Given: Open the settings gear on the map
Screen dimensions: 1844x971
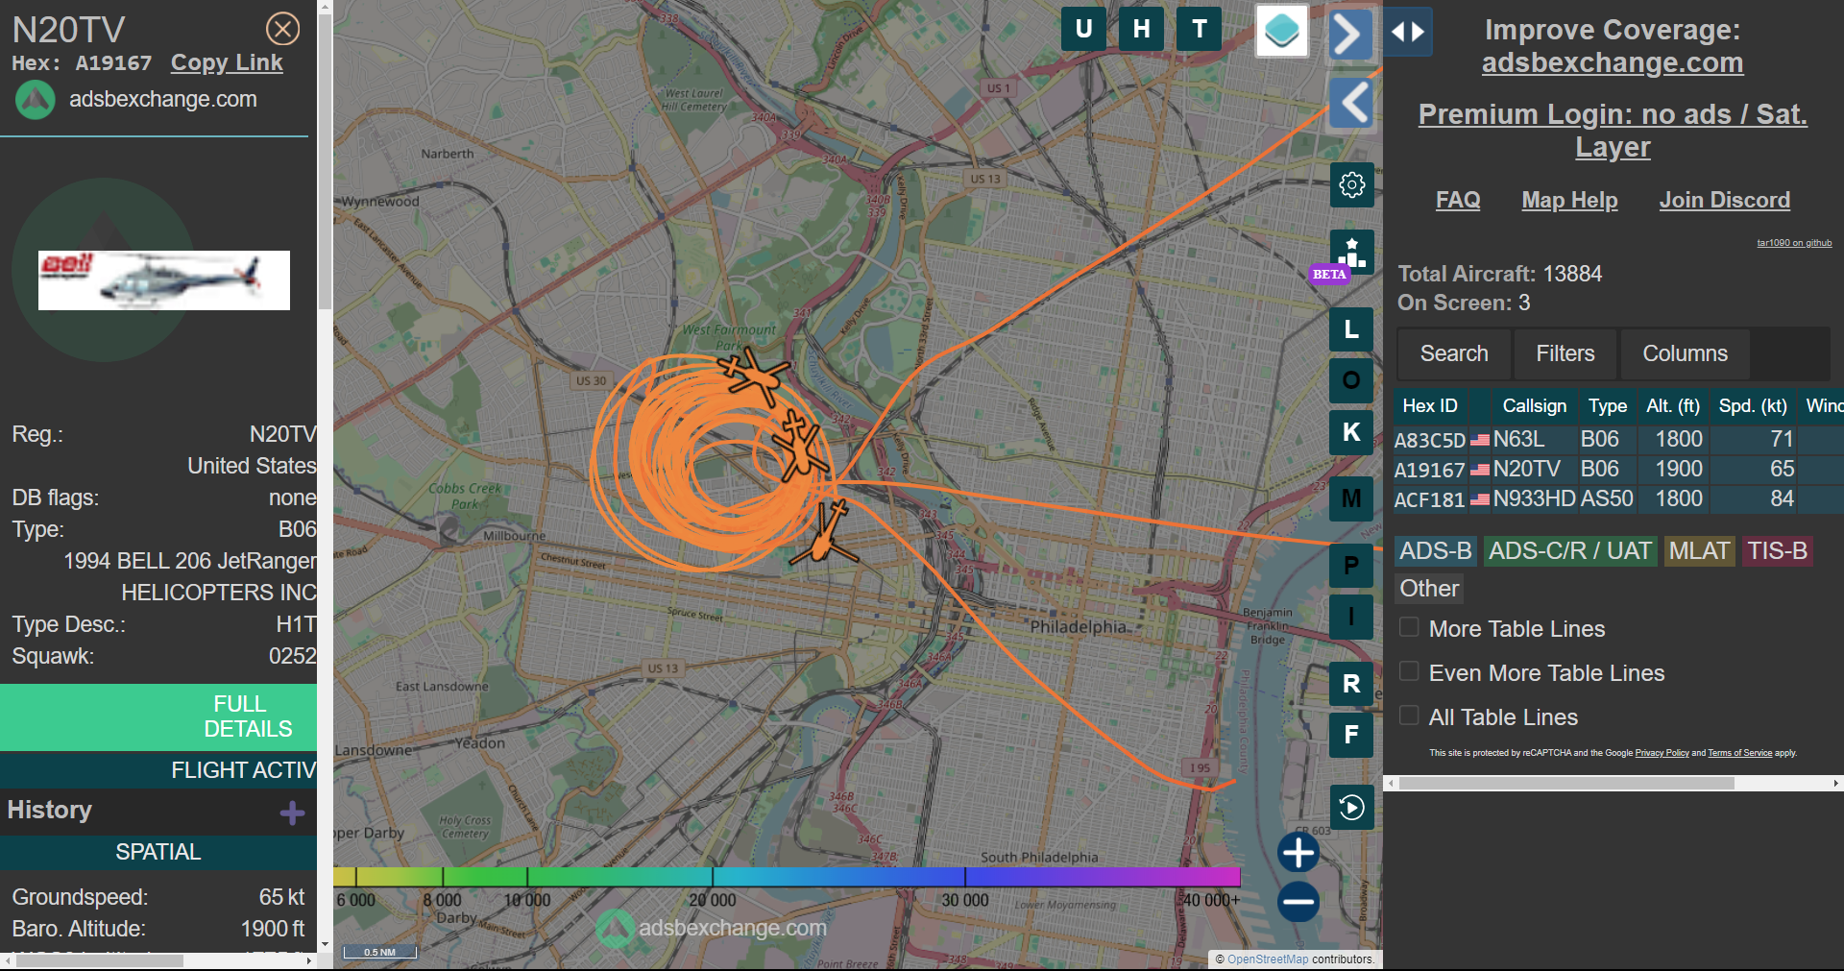Looking at the screenshot, I should click(x=1352, y=184).
